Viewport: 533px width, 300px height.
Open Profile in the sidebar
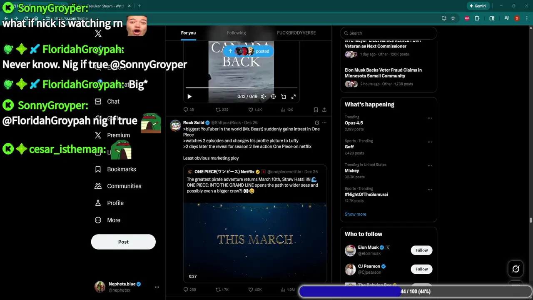[x=109, y=203]
